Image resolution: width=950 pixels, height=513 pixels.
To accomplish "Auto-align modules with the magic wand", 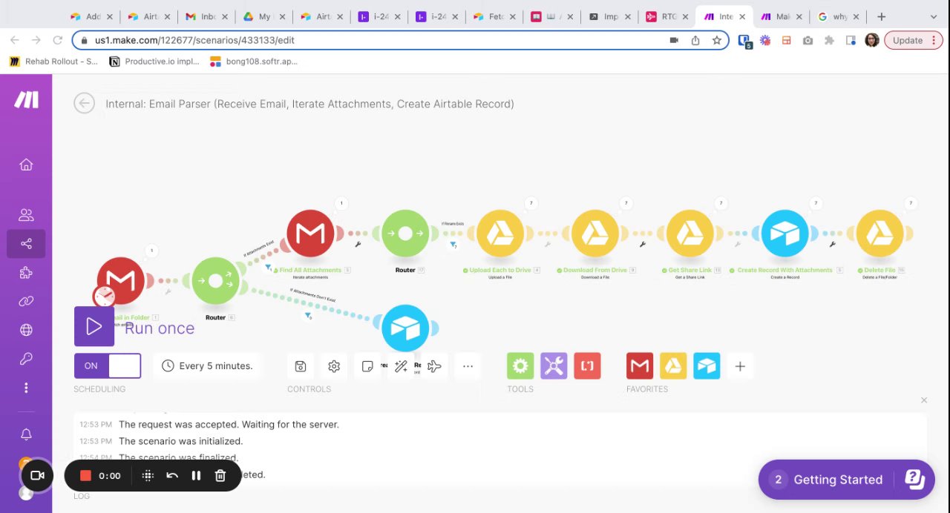I will click(401, 366).
